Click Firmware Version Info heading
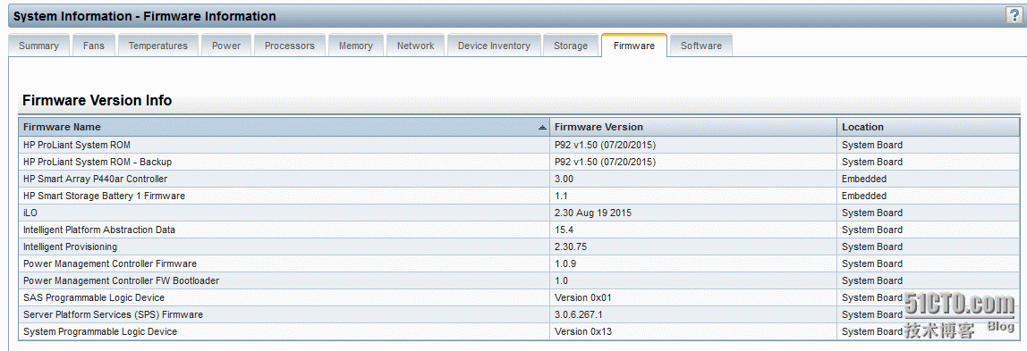1027x351 pixels. click(x=97, y=100)
